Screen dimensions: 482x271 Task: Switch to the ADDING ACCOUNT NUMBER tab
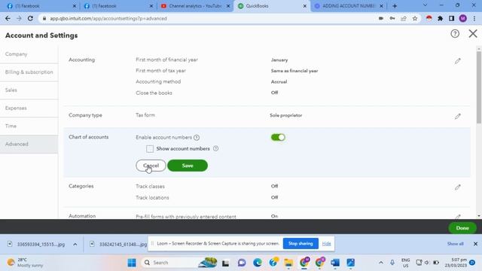[x=349, y=6]
